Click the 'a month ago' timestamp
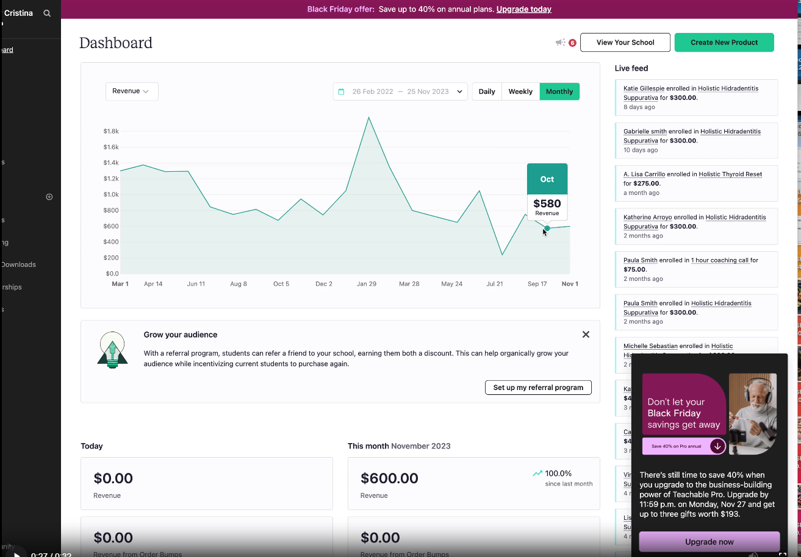 click(641, 193)
